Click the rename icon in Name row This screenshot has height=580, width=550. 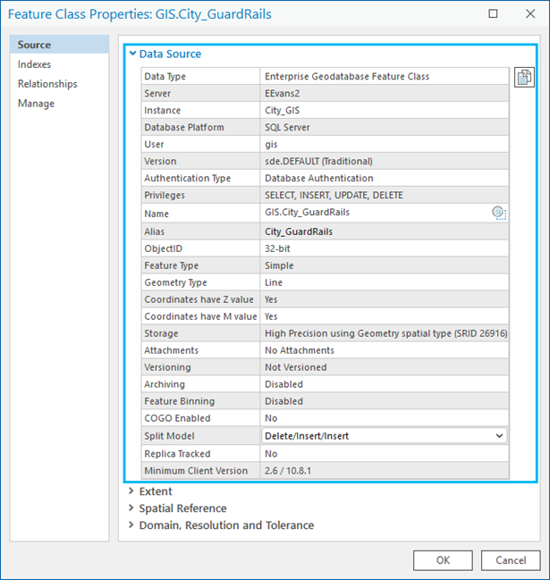coord(498,213)
